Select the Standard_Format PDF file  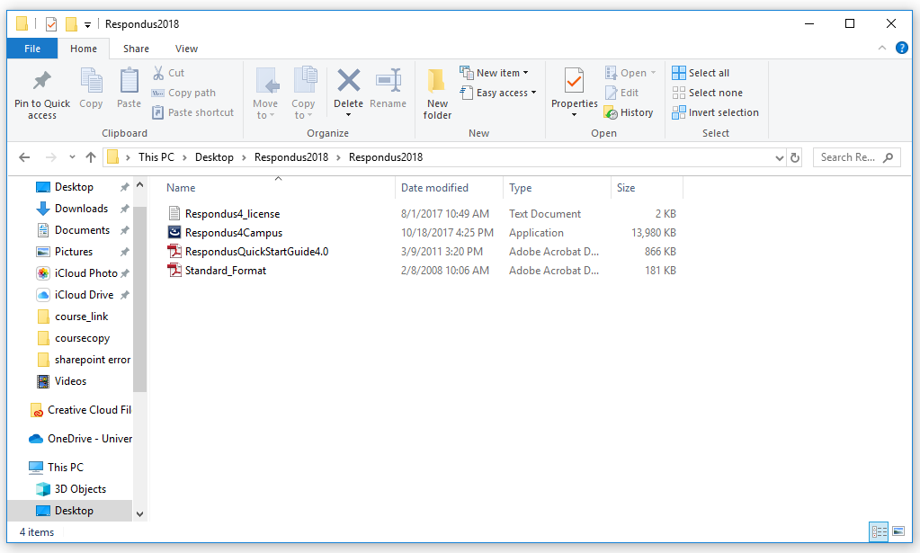226,271
